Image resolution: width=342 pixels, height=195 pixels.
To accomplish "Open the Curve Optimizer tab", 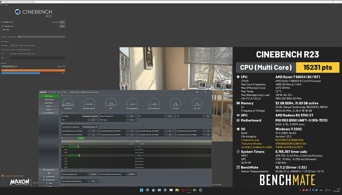I will 49,113.
